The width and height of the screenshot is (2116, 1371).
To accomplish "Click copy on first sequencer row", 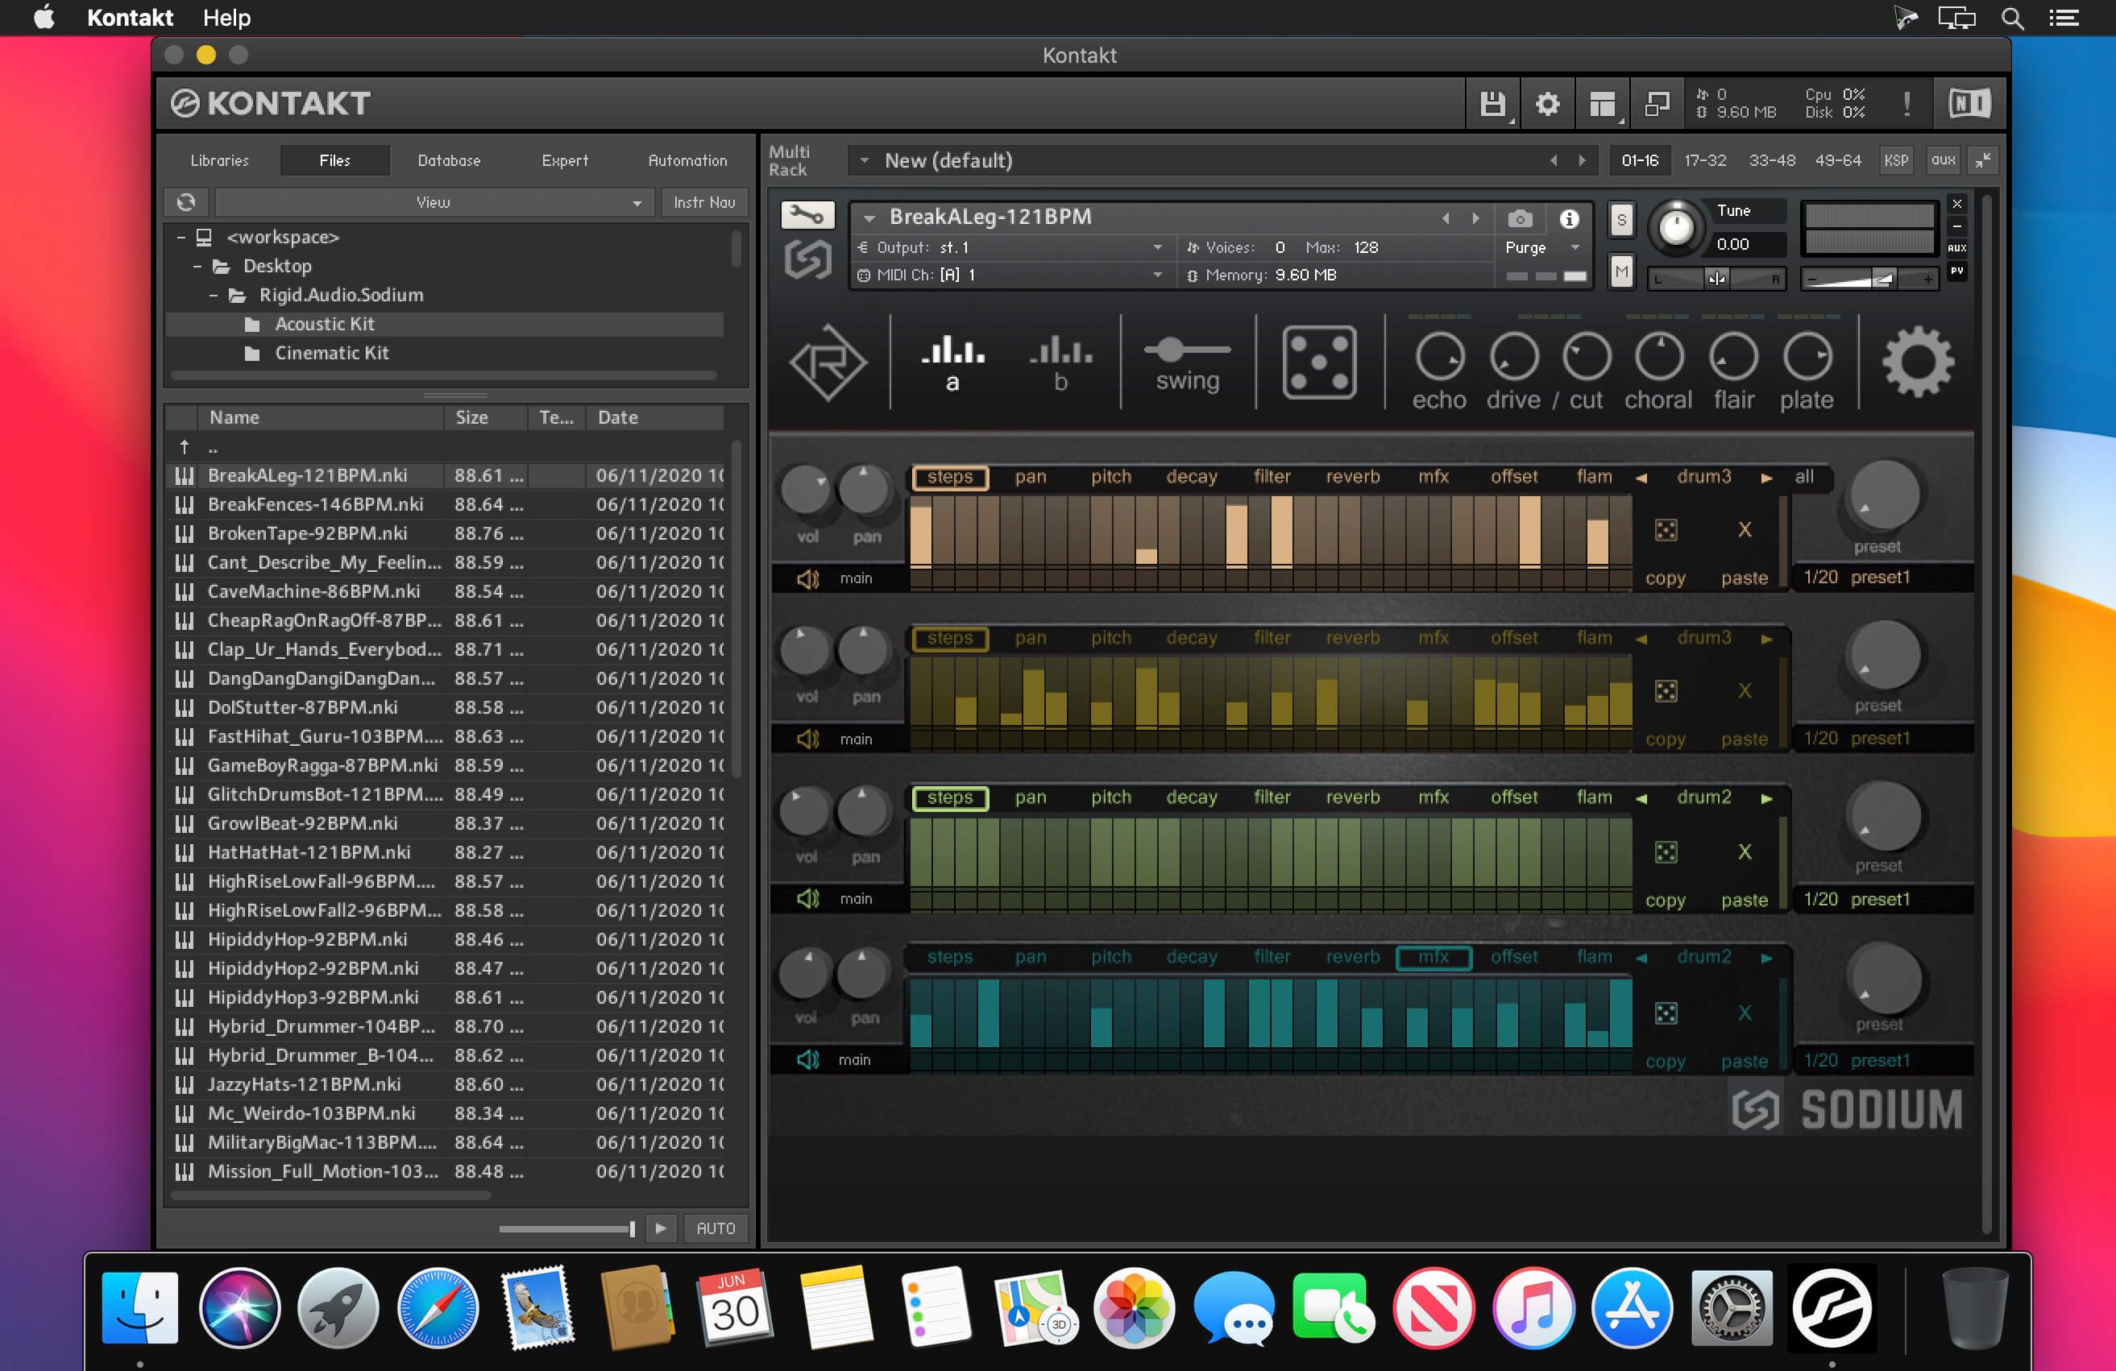I will (1666, 578).
